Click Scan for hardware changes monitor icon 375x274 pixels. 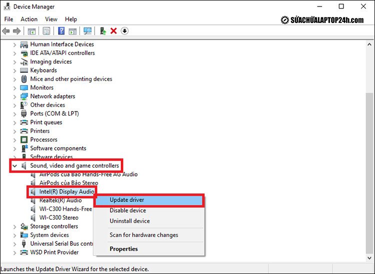[x=87, y=31]
